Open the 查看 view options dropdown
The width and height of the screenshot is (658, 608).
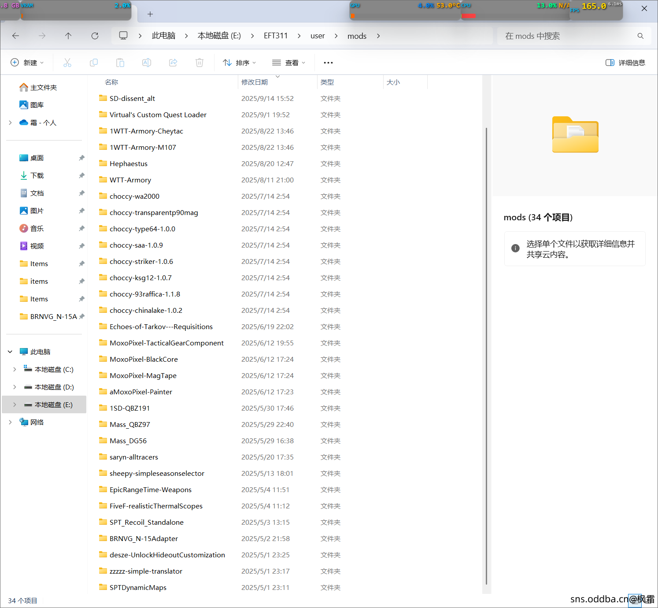(288, 63)
